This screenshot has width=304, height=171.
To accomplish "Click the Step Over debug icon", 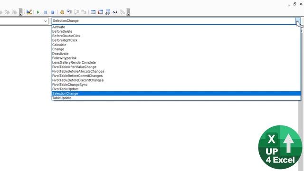I will pos(76,12).
